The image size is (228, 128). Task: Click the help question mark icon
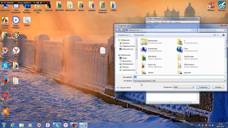pyautogui.click(x=223, y=35)
